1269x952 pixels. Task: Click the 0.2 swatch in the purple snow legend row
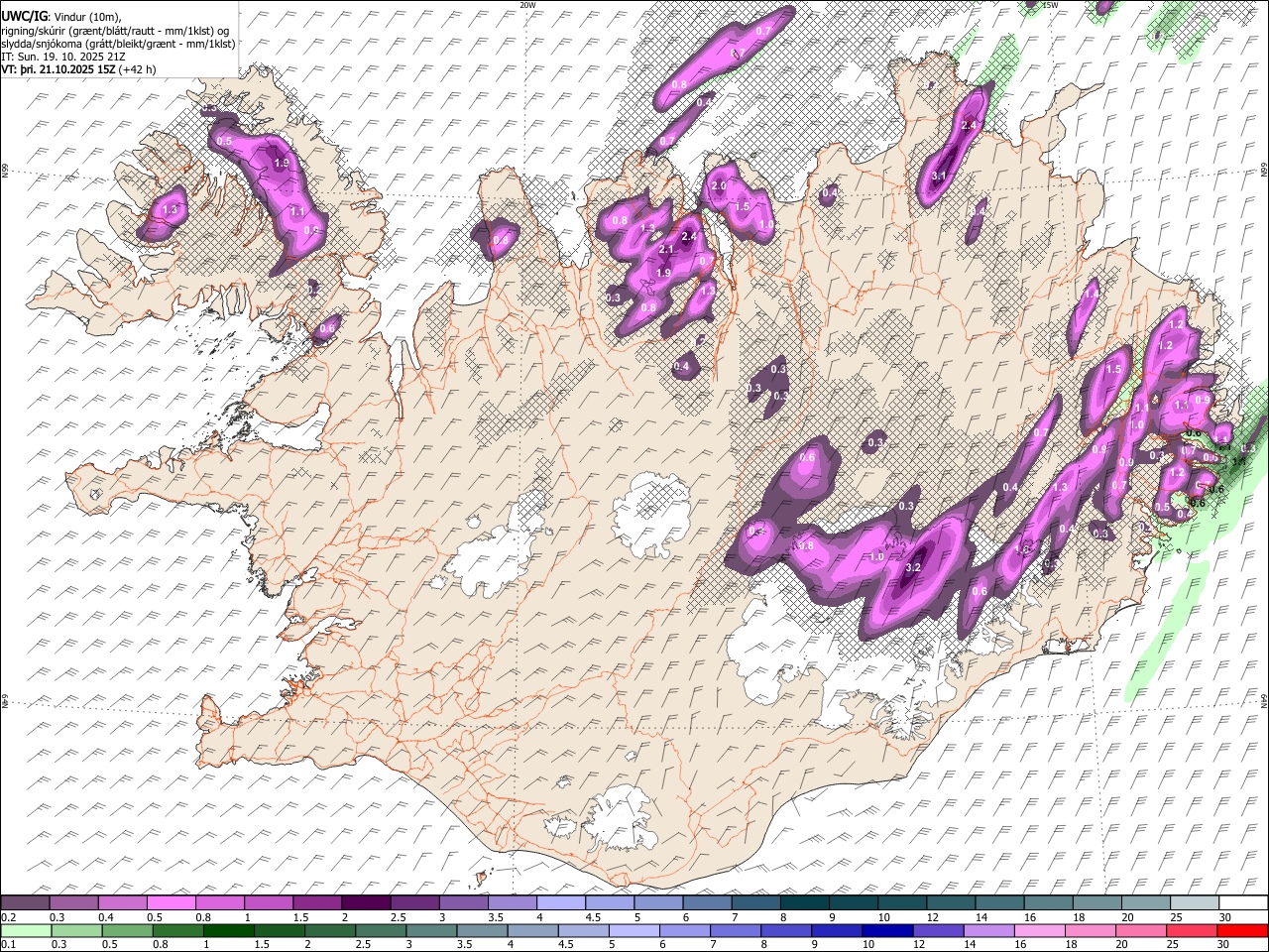click(26, 902)
